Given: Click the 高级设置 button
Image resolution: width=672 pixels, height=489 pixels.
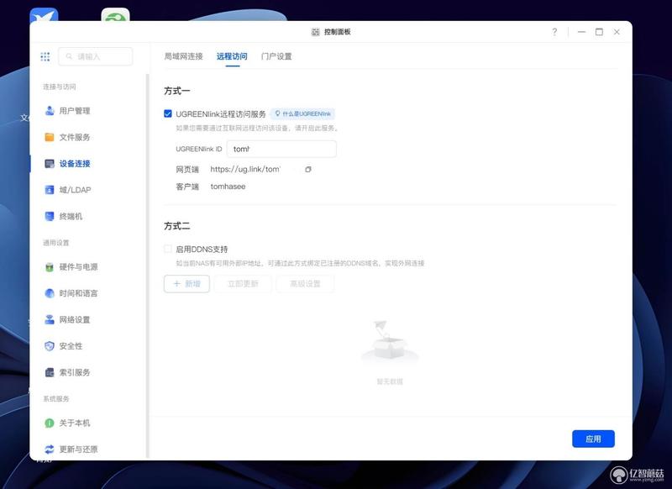Looking at the screenshot, I should click(x=305, y=284).
